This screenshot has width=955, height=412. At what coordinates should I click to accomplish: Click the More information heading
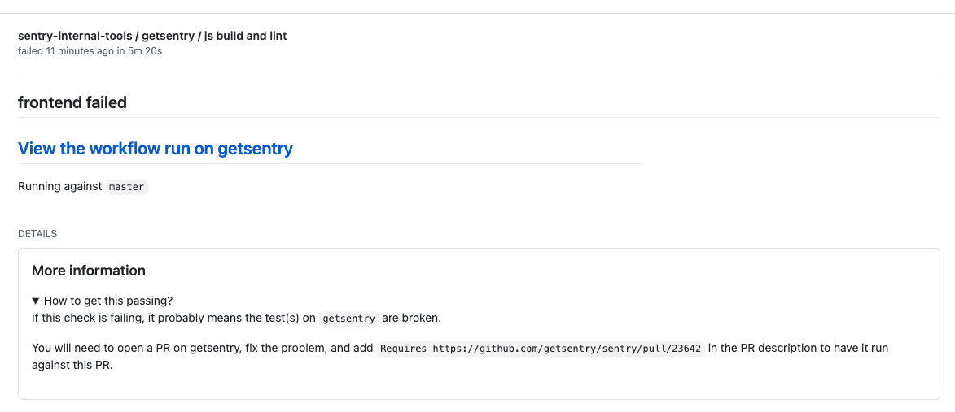(x=89, y=271)
